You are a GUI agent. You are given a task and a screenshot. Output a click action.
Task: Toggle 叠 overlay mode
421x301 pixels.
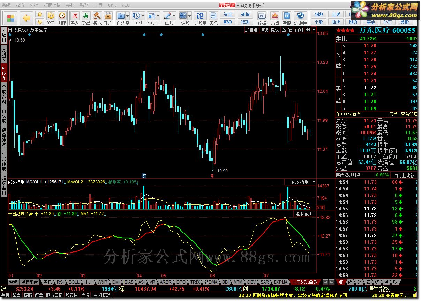[284, 30]
